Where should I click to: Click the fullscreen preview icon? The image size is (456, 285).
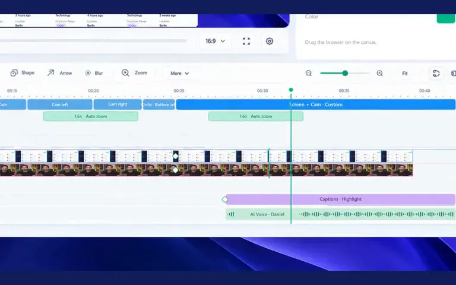246,42
